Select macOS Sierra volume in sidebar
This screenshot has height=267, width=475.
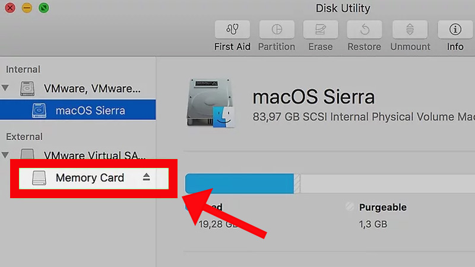coord(90,110)
